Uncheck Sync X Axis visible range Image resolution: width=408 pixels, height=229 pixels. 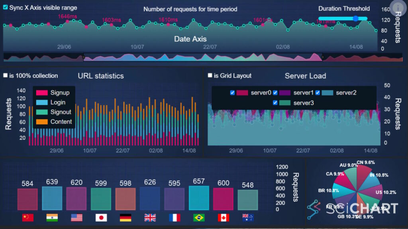tap(6, 7)
